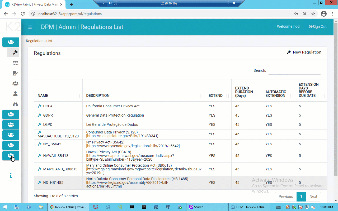The height and width of the screenshot is (211, 338).
Task: Open IntelliJ IDEA from the taskbar
Action: (144, 207)
